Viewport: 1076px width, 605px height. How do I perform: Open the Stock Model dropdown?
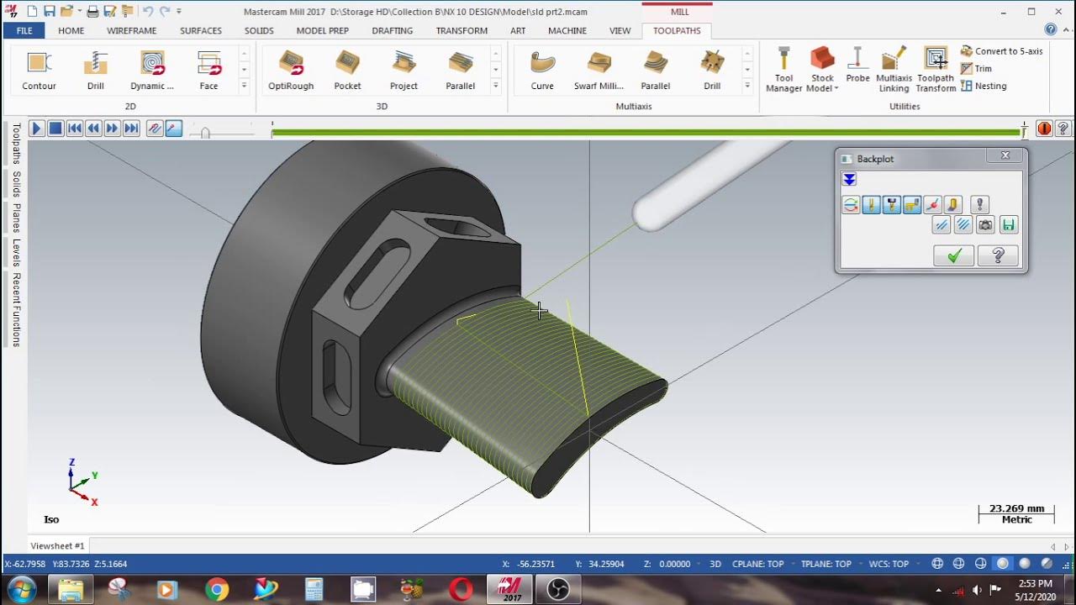click(822, 88)
